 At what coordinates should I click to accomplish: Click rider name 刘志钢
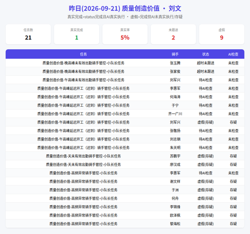175,139
